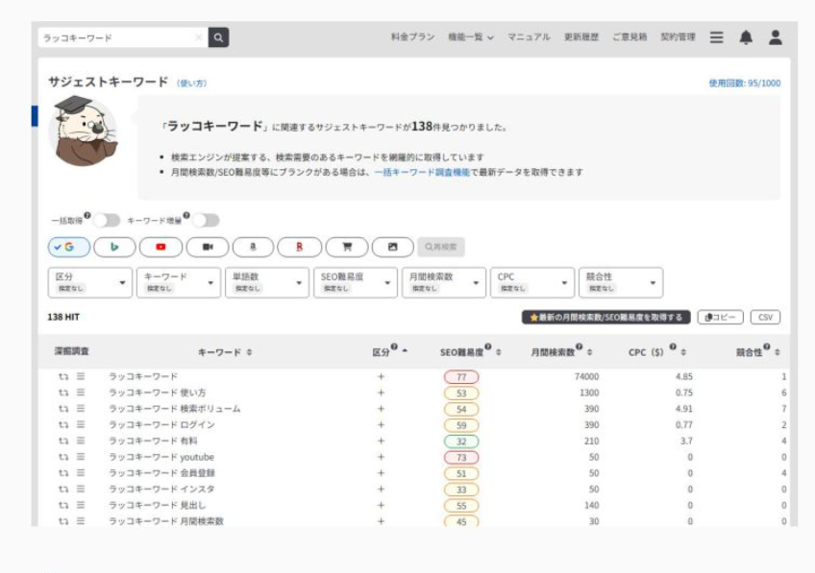Image resolution: width=815 pixels, height=573 pixels.
Task: Toggle the 一括取得 switch
Action: 107,221
